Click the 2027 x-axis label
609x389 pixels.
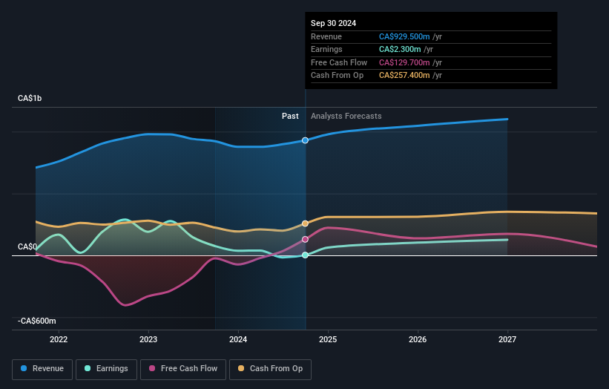pyautogui.click(x=507, y=340)
